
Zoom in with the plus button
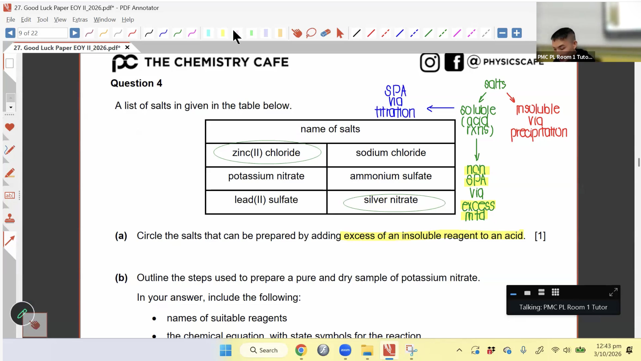pyautogui.click(x=517, y=33)
